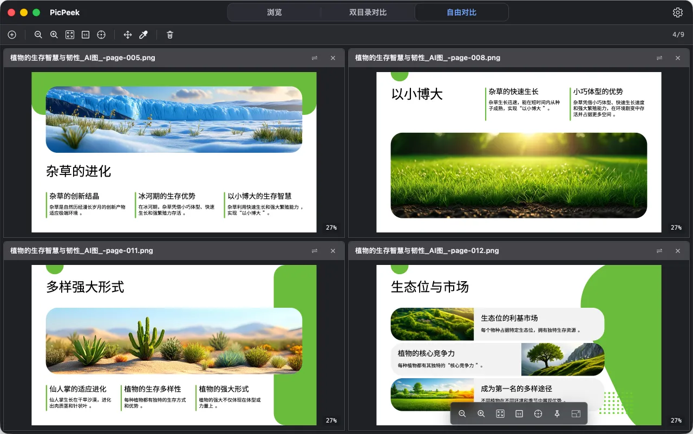
Task: Zoom in using the top toolbar magnifier
Action: coord(54,35)
